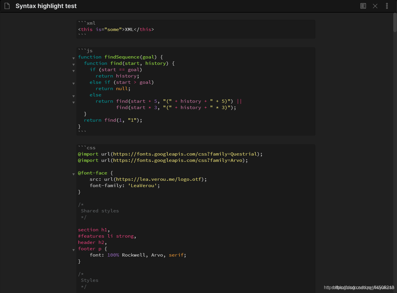Click the XML text in the xml block

click(129, 30)
